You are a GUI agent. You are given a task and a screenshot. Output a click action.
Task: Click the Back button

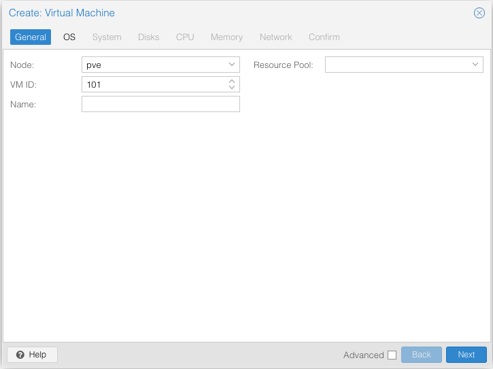click(422, 355)
